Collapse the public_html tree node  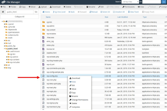point(5,49)
